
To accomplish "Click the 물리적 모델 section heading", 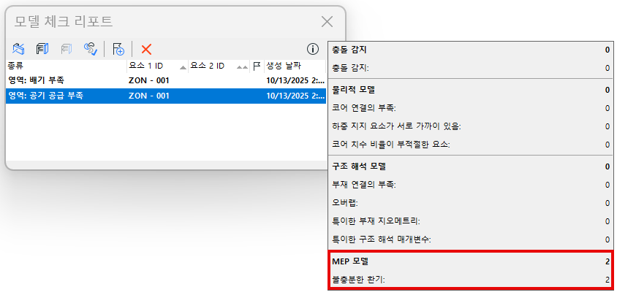I will (x=353, y=90).
